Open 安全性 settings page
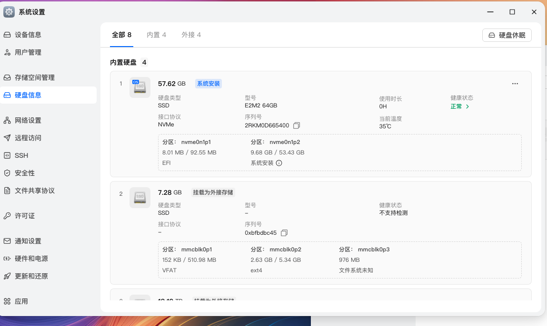The height and width of the screenshot is (326, 547). pyautogui.click(x=25, y=173)
